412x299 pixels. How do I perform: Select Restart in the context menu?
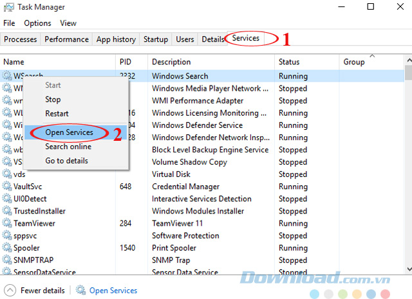tap(57, 113)
